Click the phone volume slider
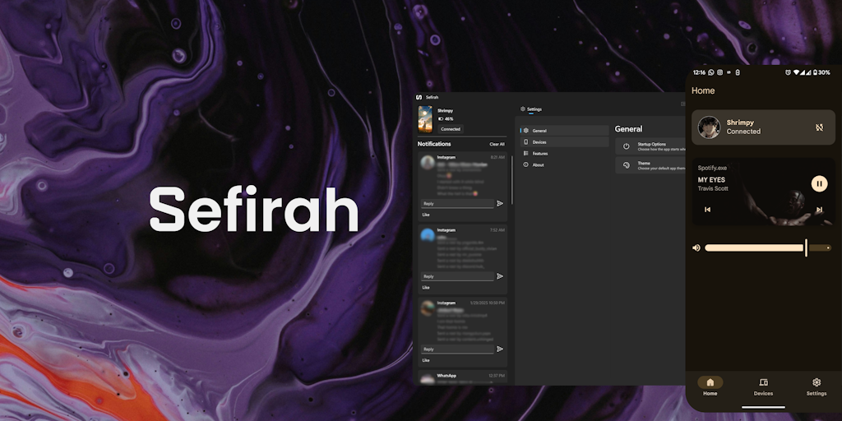842x421 pixels. [x=768, y=248]
